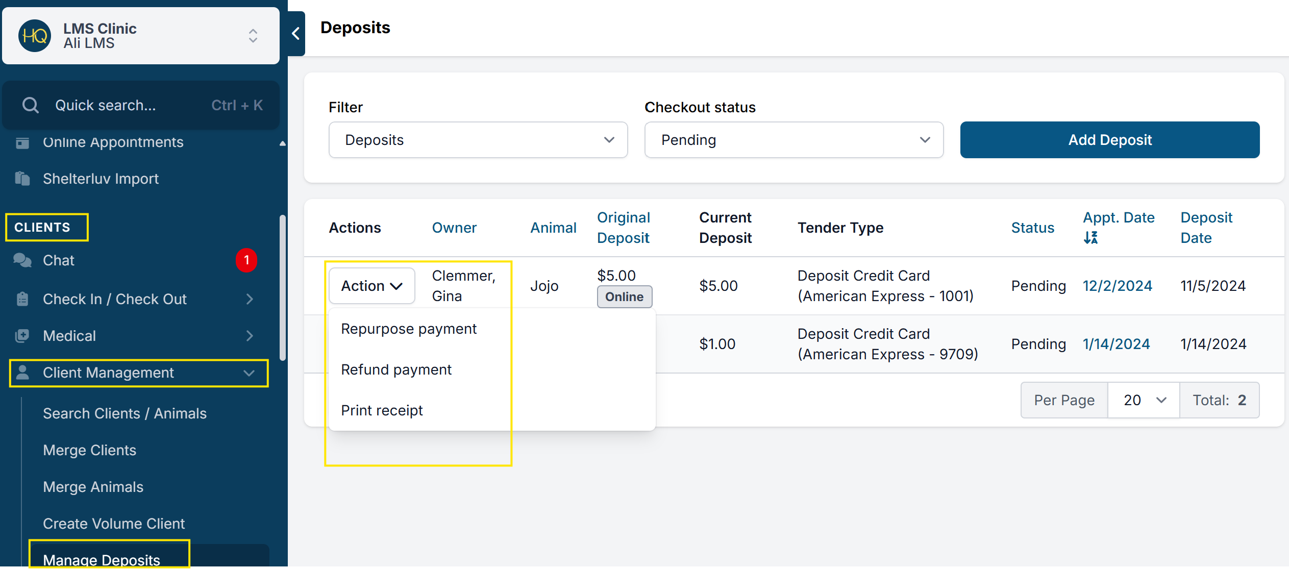1289x569 pixels.
Task: Click the Add Deposit button
Action: pos(1109,140)
